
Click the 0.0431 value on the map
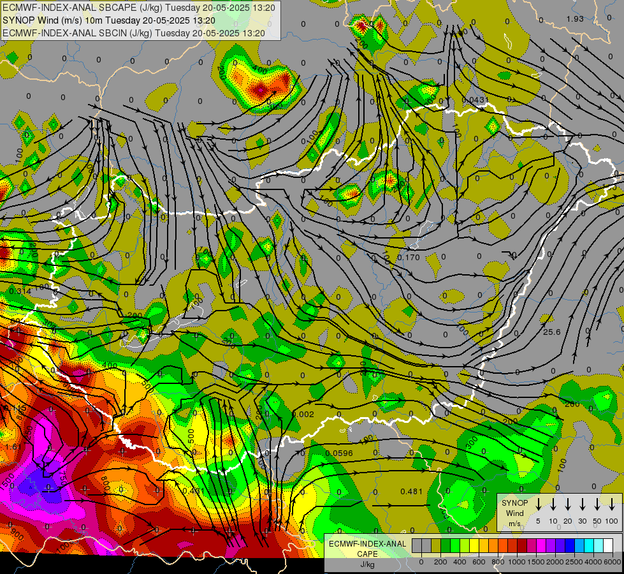coord(475,99)
